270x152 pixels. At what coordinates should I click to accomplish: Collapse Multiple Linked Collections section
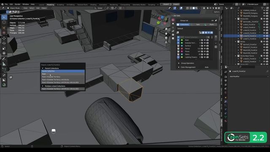pos(43,86)
